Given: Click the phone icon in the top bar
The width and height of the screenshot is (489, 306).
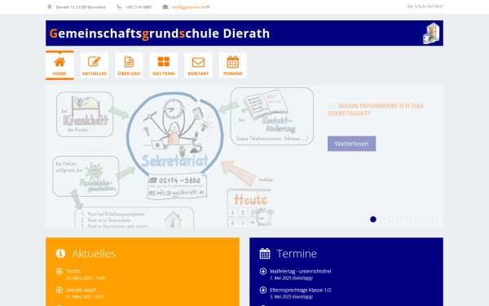Looking at the screenshot, I should pyautogui.click(x=119, y=7).
